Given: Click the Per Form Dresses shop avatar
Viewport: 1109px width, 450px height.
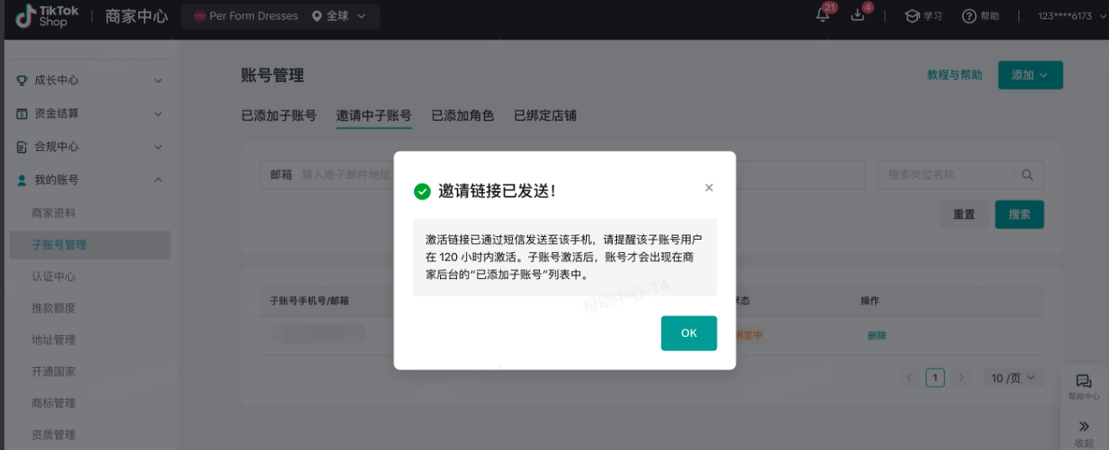Looking at the screenshot, I should point(200,16).
